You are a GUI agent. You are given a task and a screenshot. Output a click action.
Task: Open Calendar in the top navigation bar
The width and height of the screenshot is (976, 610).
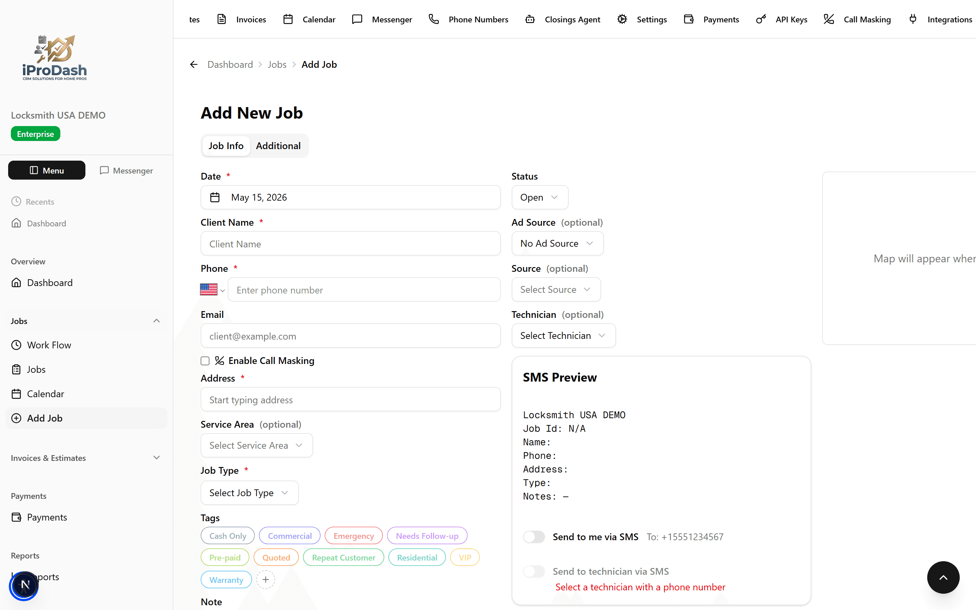point(309,19)
